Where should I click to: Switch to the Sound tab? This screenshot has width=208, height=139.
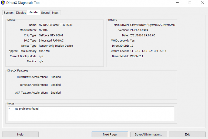45,13
